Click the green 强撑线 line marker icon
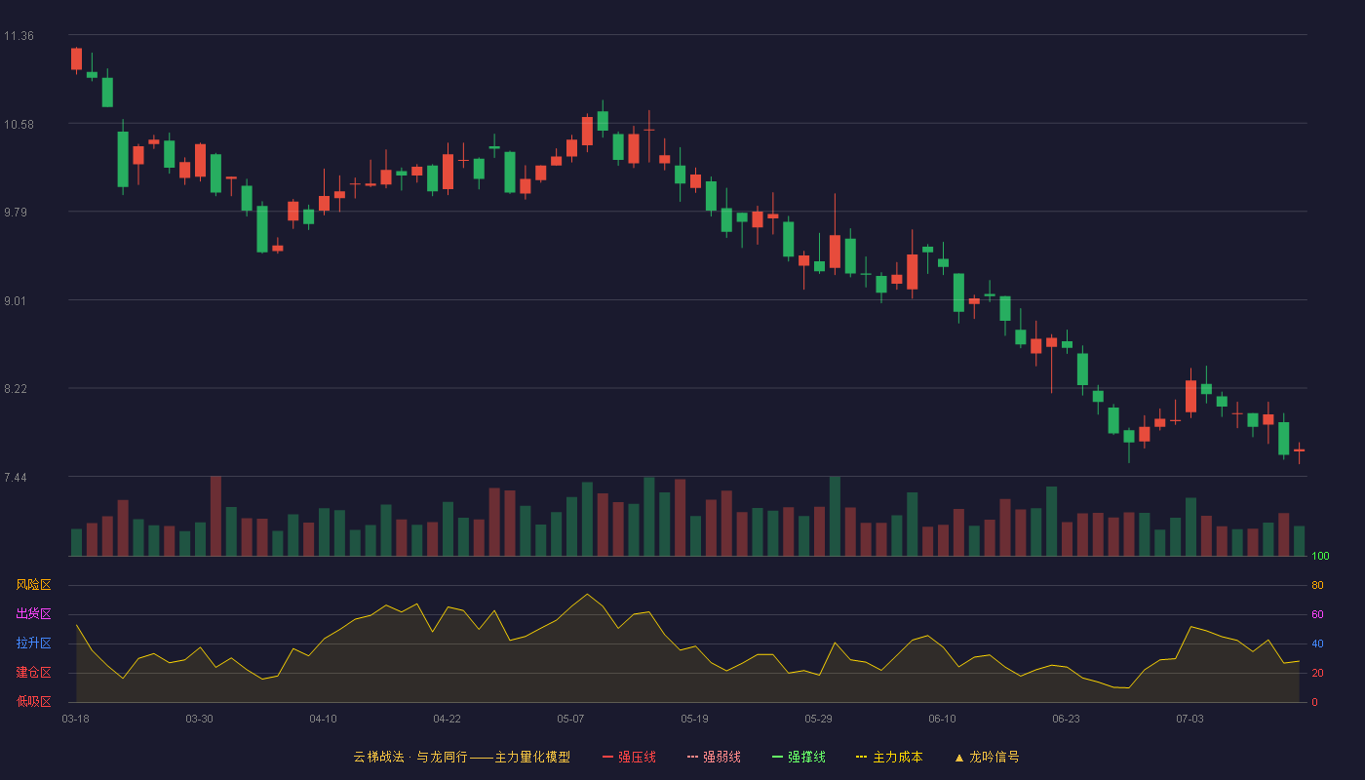The width and height of the screenshot is (1365, 780). pos(777,757)
